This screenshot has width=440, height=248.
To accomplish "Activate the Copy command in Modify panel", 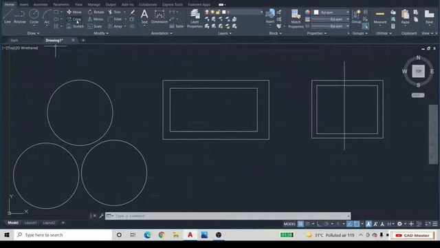I will [x=74, y=19].
